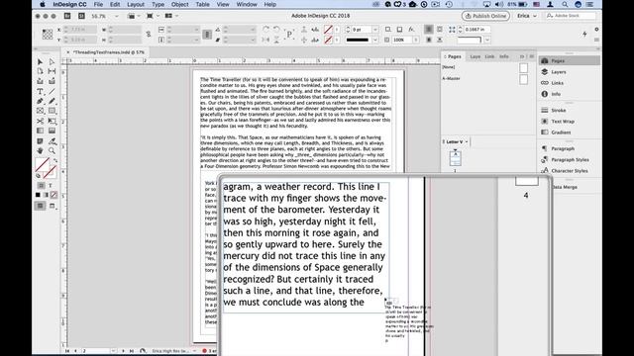Screen dimensions: 634x356
Task: Select the Rectangle tool
Action: point(52,111)
